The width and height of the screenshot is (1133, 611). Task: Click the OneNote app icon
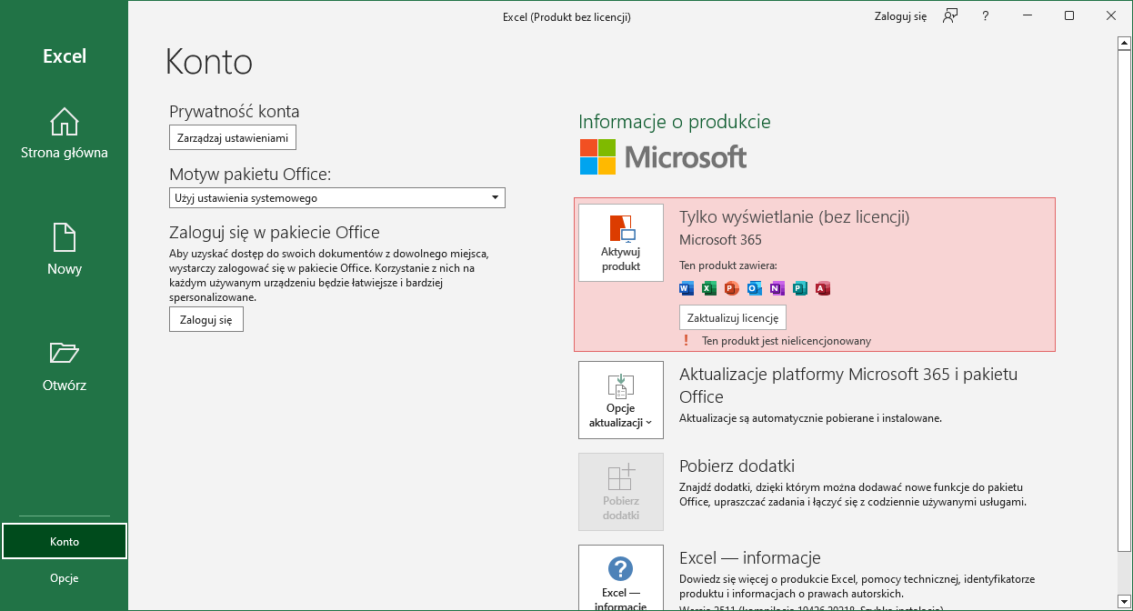point(777,288)
